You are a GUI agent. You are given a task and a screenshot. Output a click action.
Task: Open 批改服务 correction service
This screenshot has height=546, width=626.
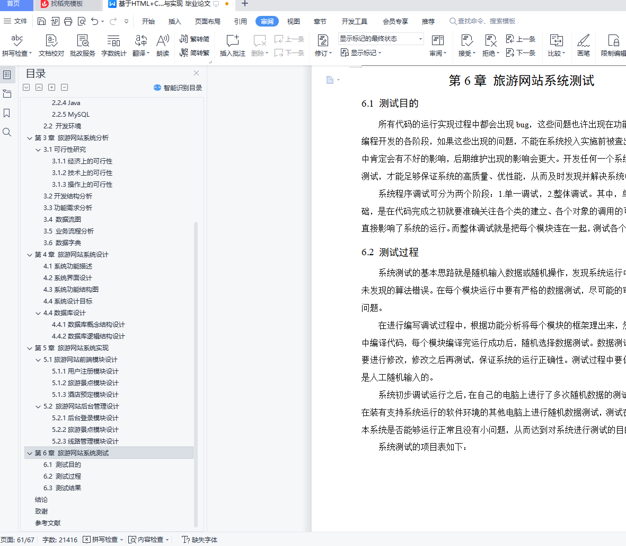(83, 46)
